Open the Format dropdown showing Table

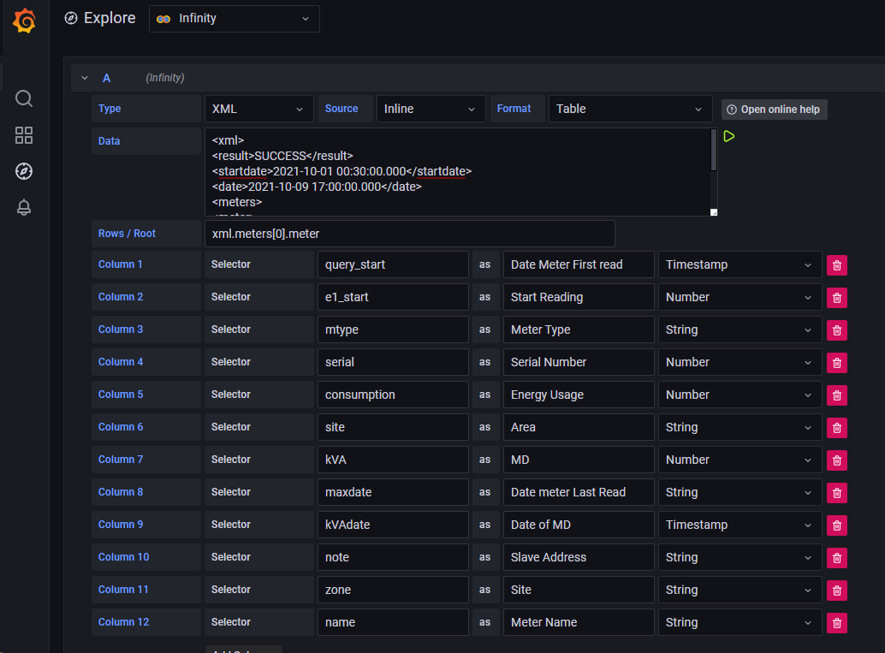click(x=629, y=109)
